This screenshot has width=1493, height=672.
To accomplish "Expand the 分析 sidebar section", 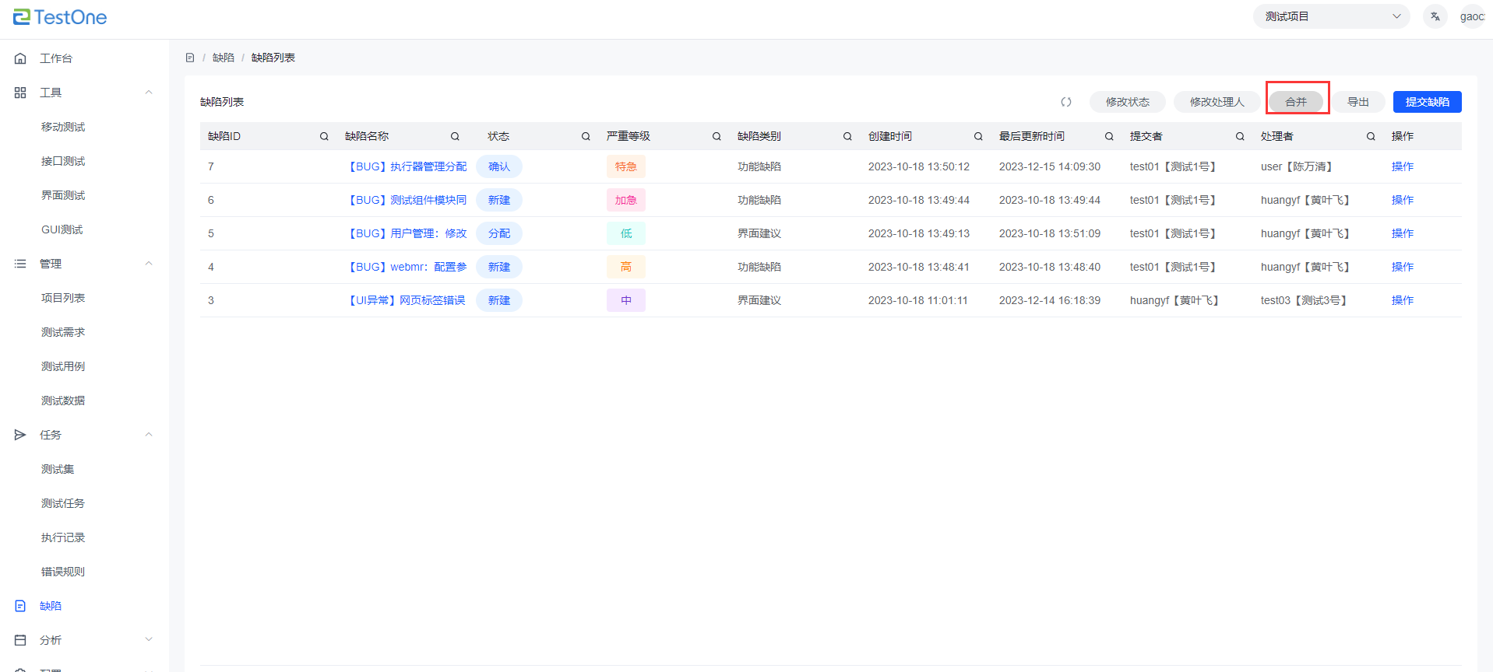I will coord(149,640).
